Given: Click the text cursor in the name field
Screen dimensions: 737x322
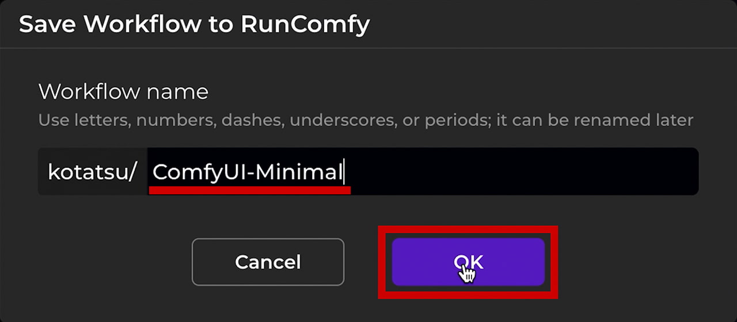Looking at the screenshot, I should pyautogui.click(x=344, y=172).
